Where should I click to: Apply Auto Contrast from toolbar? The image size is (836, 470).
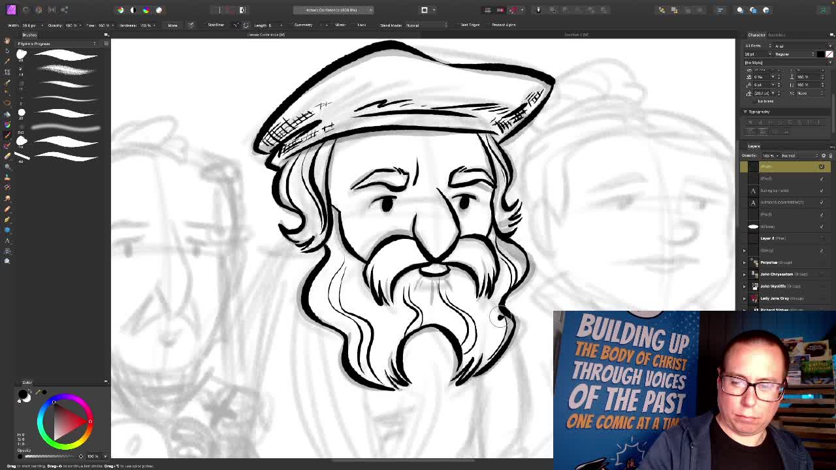(133, 10)
